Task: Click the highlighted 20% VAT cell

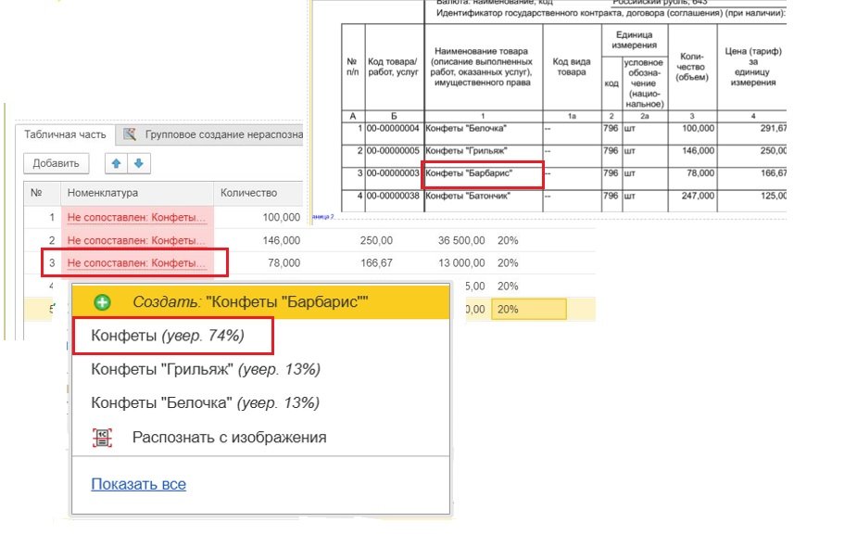Action: (x=528, y=310)
